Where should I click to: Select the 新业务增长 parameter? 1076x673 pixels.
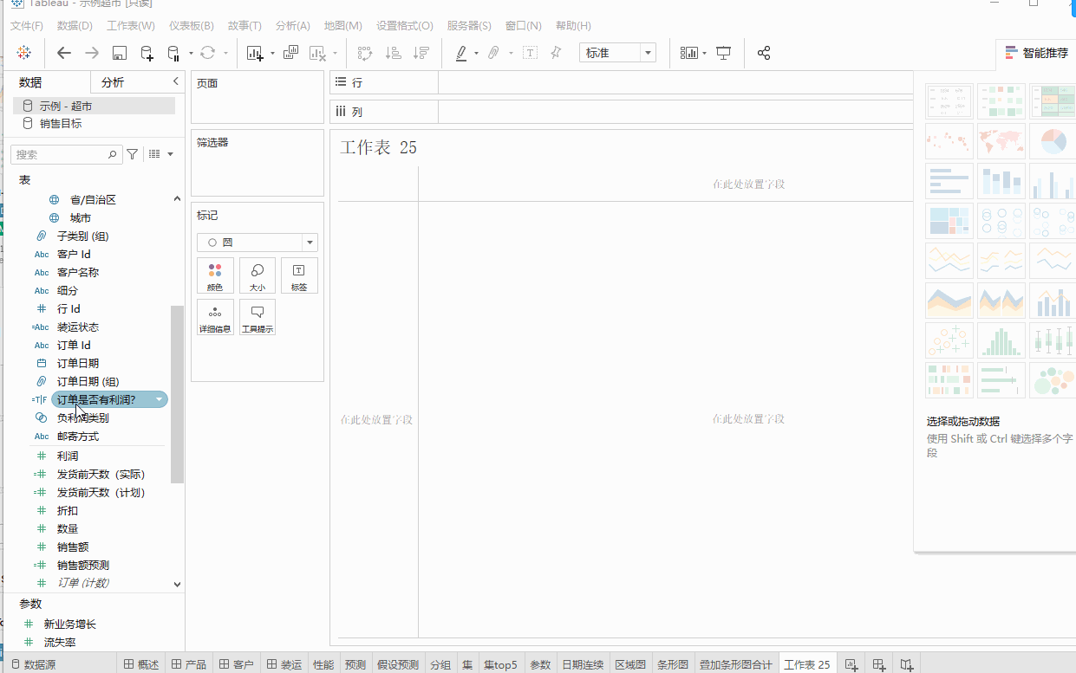pyautogui.click(x=69, y=624)
